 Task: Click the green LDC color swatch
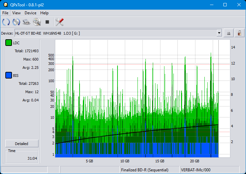(9, 43)
